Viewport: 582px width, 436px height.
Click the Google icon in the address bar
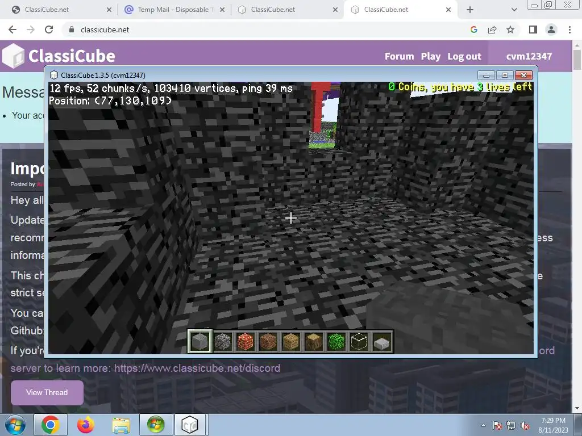[473, 30]
